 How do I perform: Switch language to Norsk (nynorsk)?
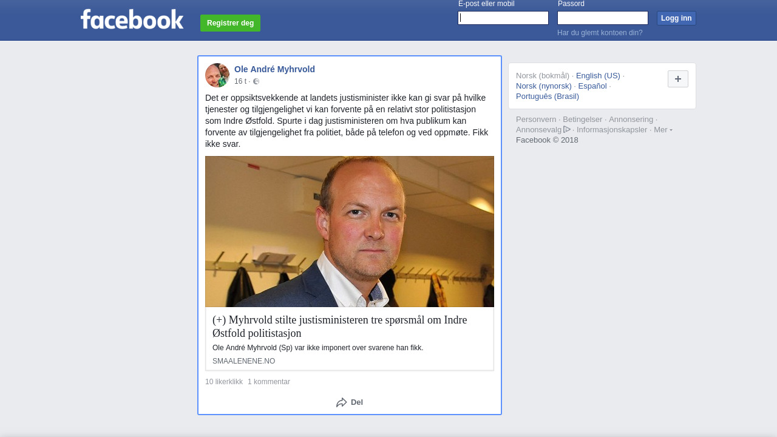pyautogui.click(x=544, y=86)
